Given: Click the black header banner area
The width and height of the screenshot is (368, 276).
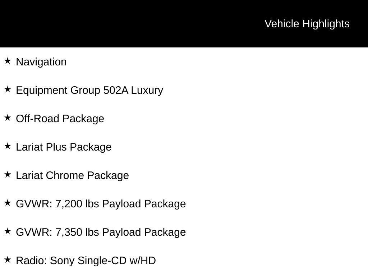Looking at the screenshot, I should pyautogui.click(x=184, y=24).
